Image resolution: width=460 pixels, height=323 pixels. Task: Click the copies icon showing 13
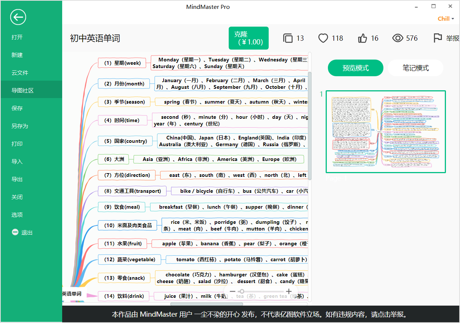[288, 38]
